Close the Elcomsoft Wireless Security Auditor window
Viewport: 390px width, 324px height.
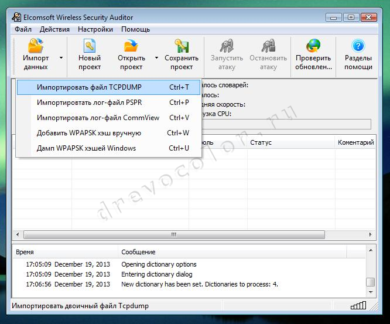click(x=368, y=18)
